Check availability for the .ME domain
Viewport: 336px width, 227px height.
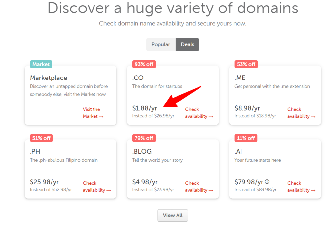[299, 113]
